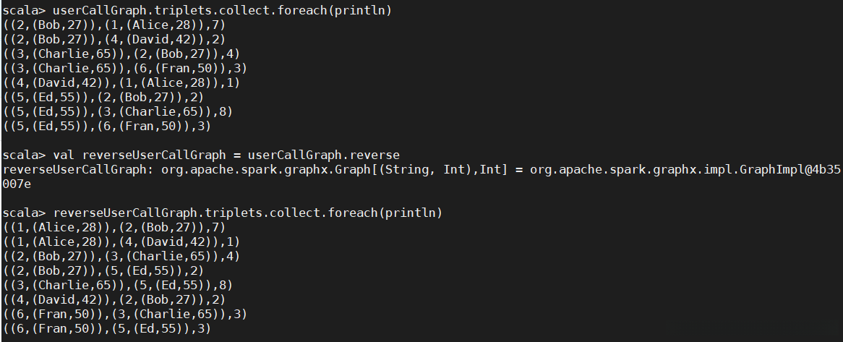The image size is (843, 342).
Task: Click output line ((5,(Ed,55)),(3,(Charlie,65)),8)
Action: tap(114, 111)
